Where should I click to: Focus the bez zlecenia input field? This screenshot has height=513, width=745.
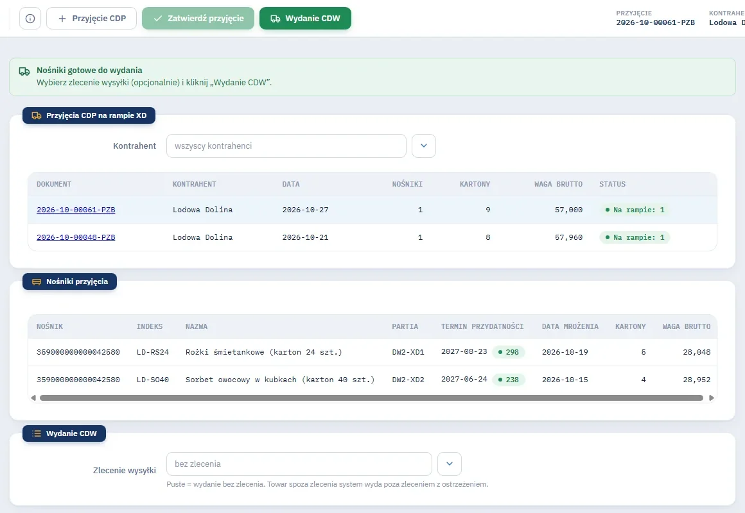299,464
